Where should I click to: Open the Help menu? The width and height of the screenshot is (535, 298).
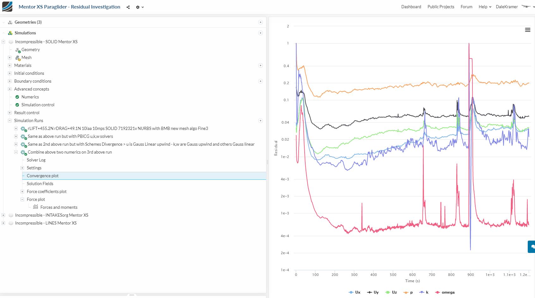(485, 7)
